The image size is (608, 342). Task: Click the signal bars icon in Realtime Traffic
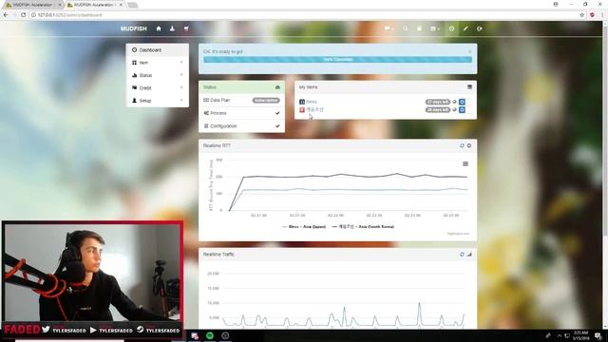(469, 255)
